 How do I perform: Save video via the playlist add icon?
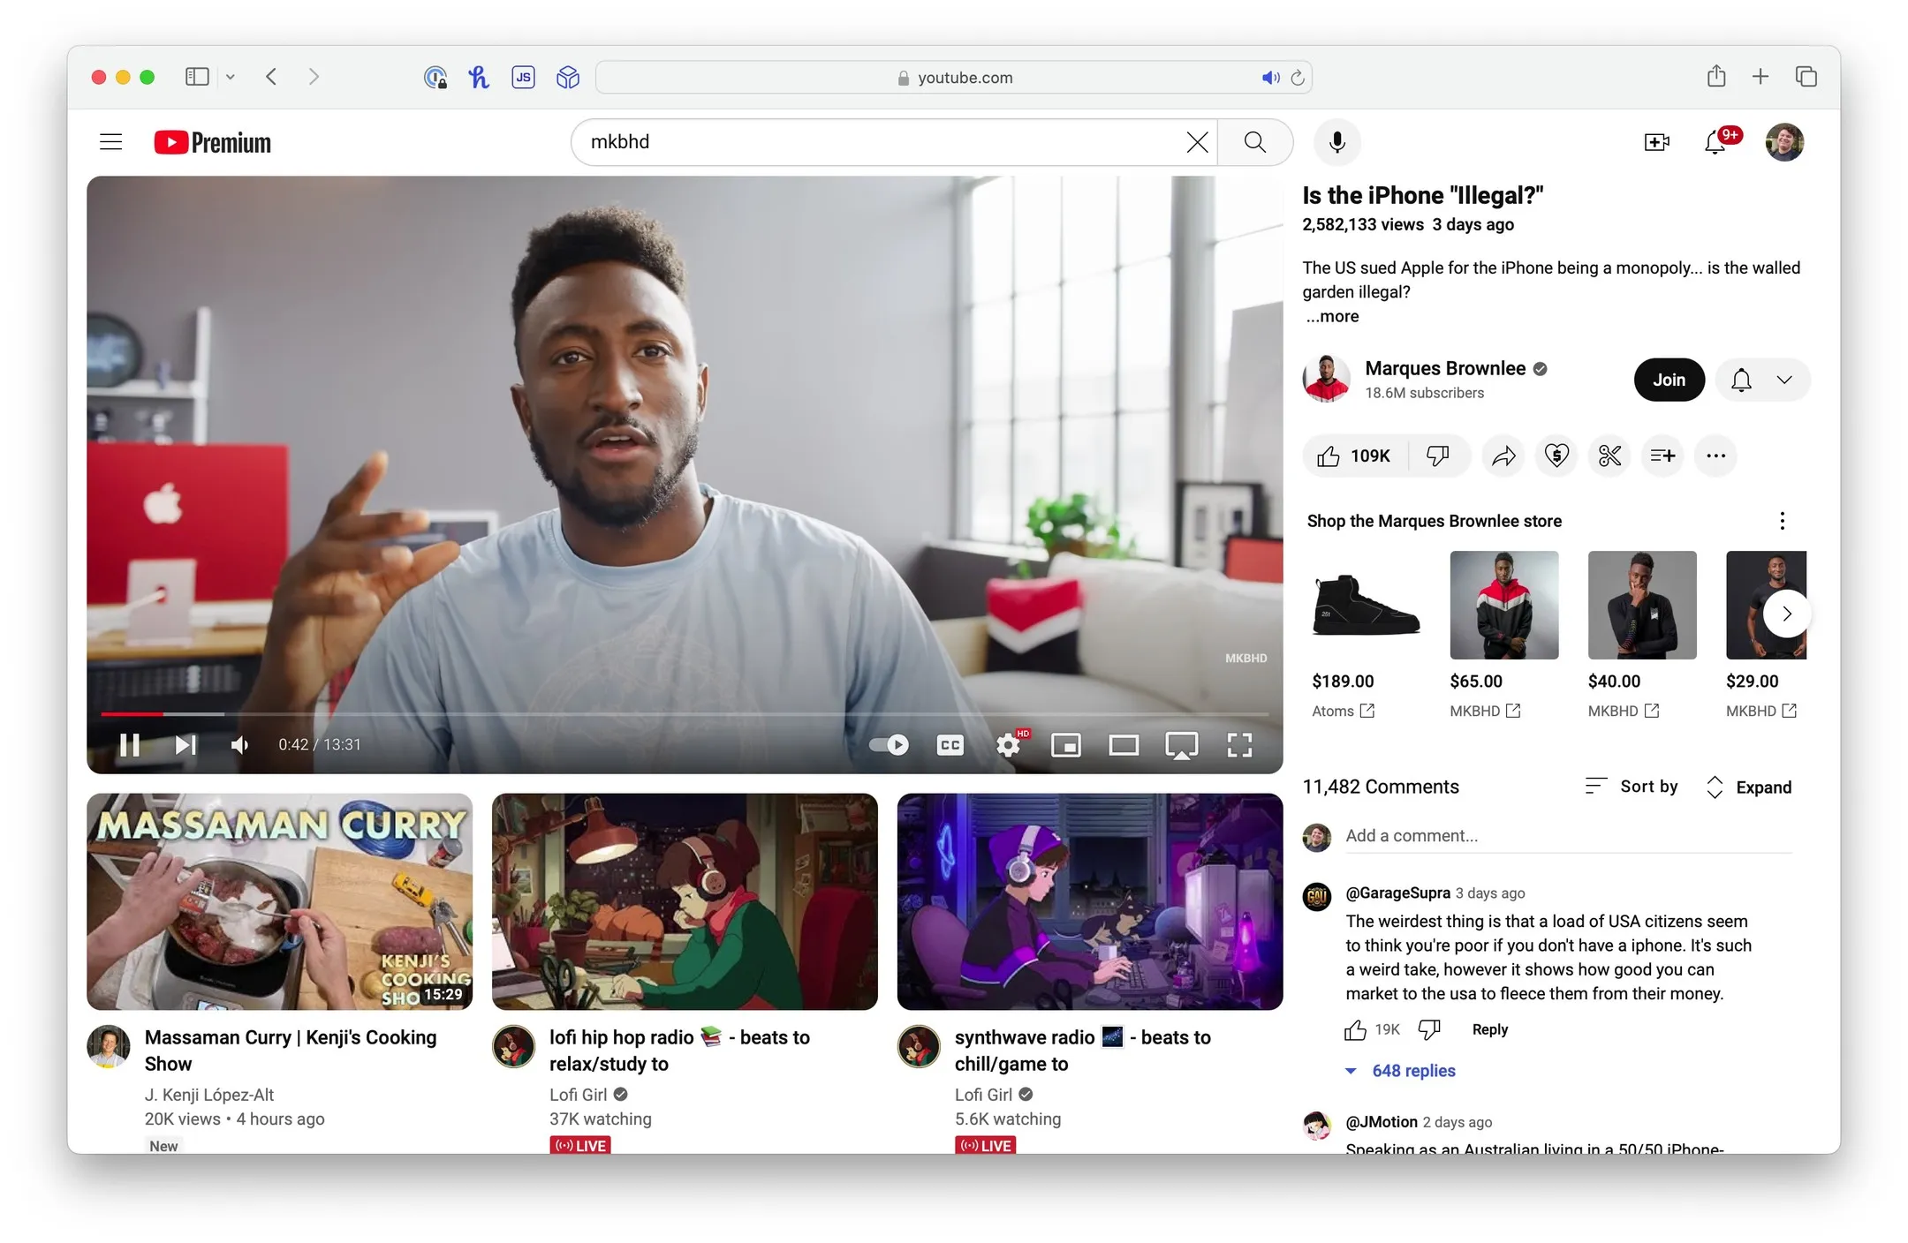[1662, 456]
